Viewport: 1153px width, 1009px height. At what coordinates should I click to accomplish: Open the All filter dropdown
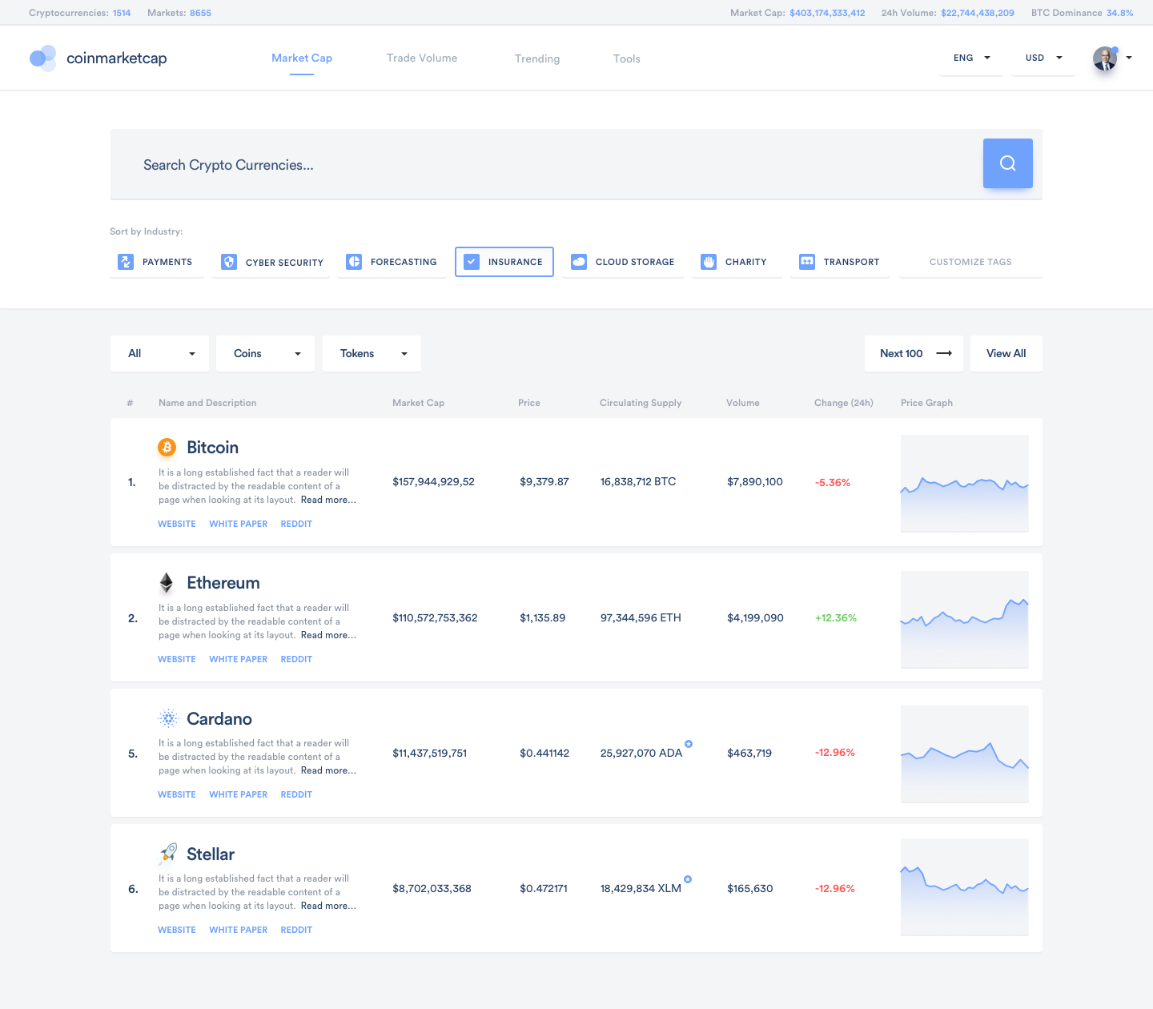[159, 353]
